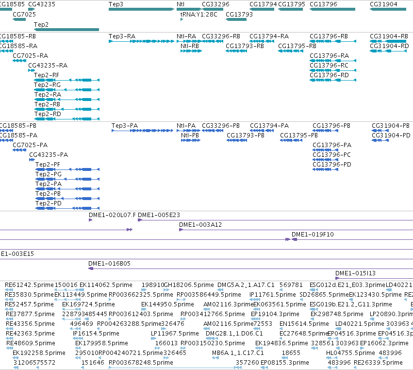Open EST MB6A.1_1.C17.C1
Screen dimensions: 413x370
(238, 353)
